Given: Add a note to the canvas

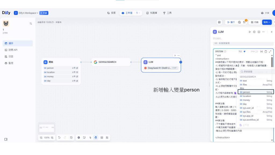Looking at the screenshot, I should pos(84,138).
